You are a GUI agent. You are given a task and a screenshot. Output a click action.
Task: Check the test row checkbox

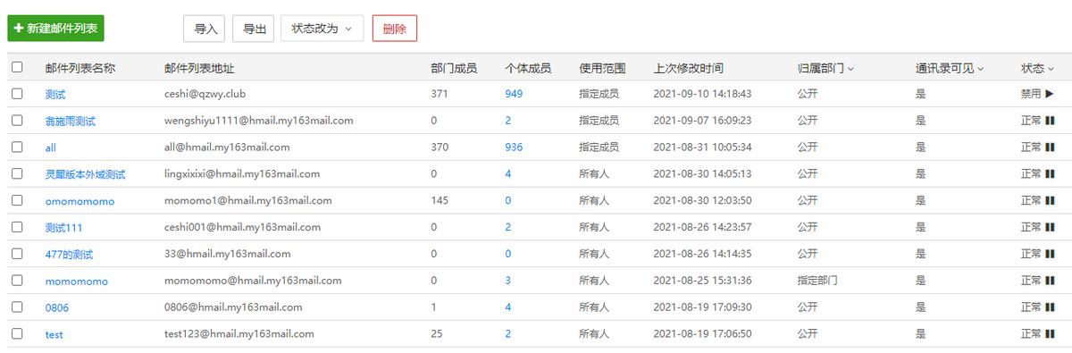pyautogui.click(x=17, y=333)
